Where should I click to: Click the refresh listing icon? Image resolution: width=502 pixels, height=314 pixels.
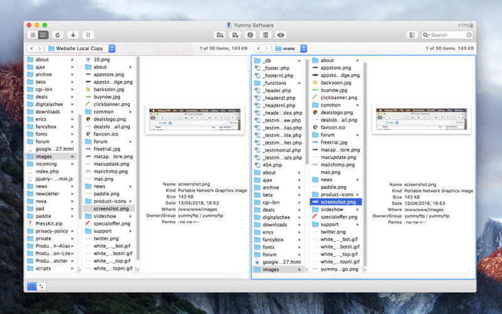[58, 35]
